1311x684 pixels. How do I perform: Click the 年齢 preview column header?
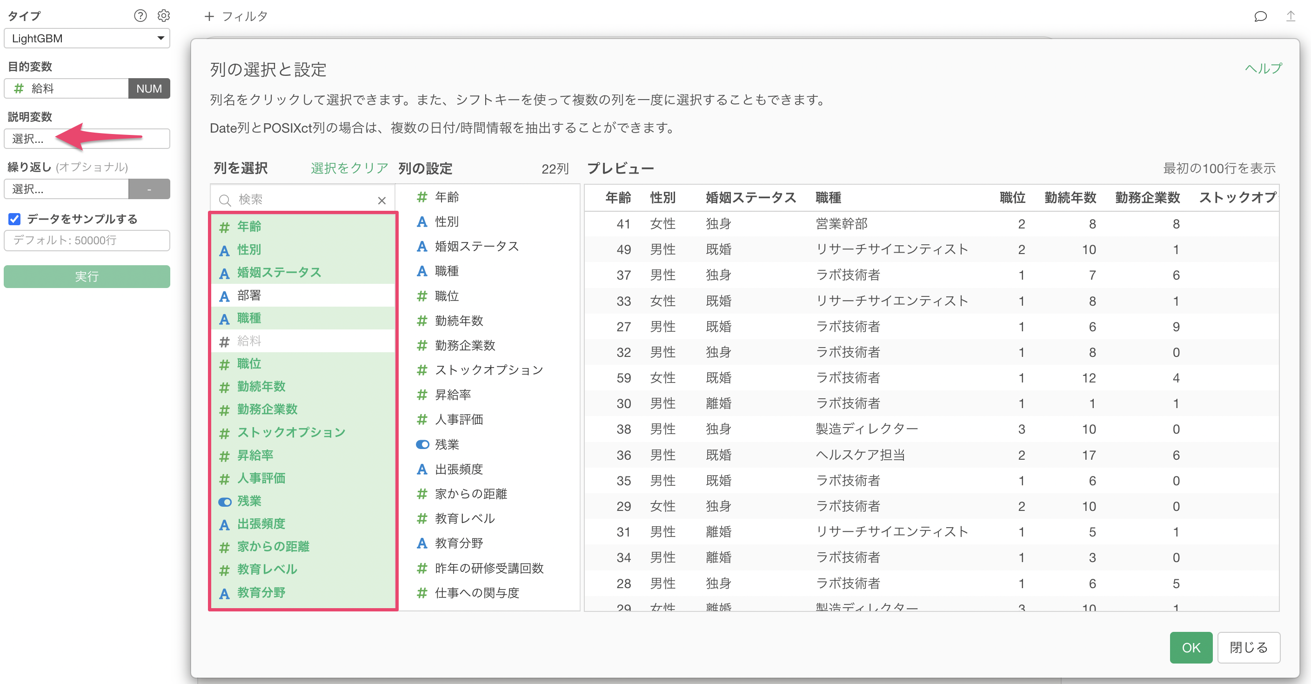pyautogui.click(x=618, y=198)
